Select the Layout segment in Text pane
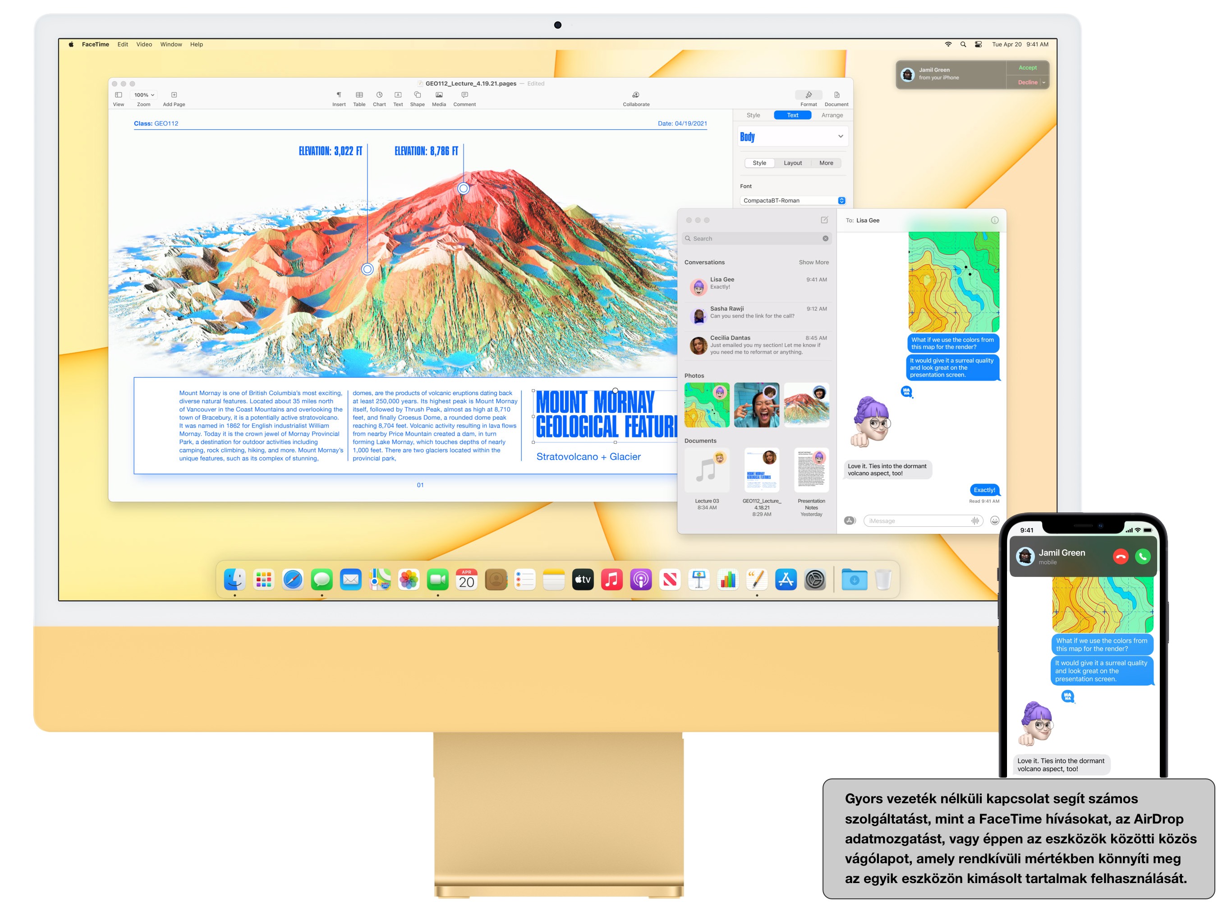 point(793,163)
